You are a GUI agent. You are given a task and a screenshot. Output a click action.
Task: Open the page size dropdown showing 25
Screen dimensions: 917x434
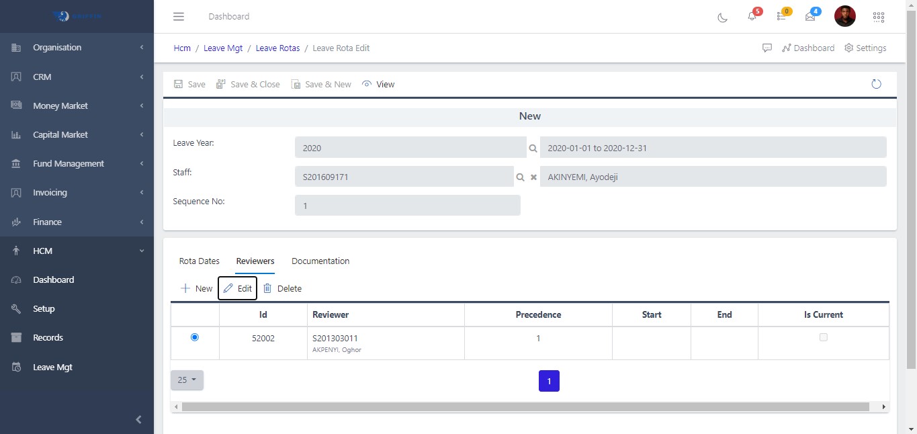click(186, 380)
